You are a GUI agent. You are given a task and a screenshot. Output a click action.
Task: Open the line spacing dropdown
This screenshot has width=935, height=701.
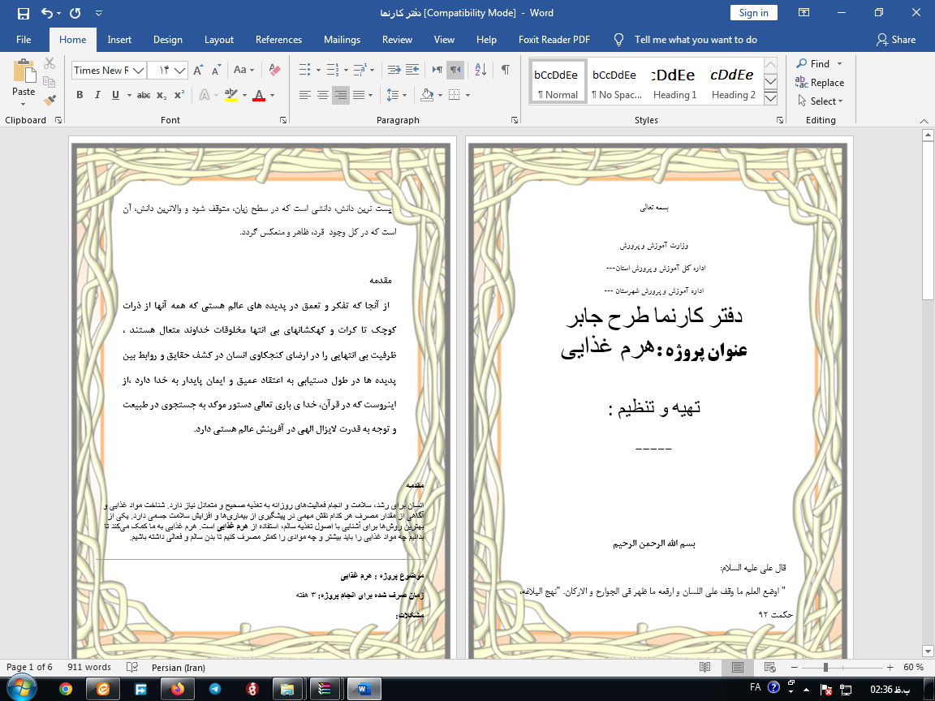[397, 95]
